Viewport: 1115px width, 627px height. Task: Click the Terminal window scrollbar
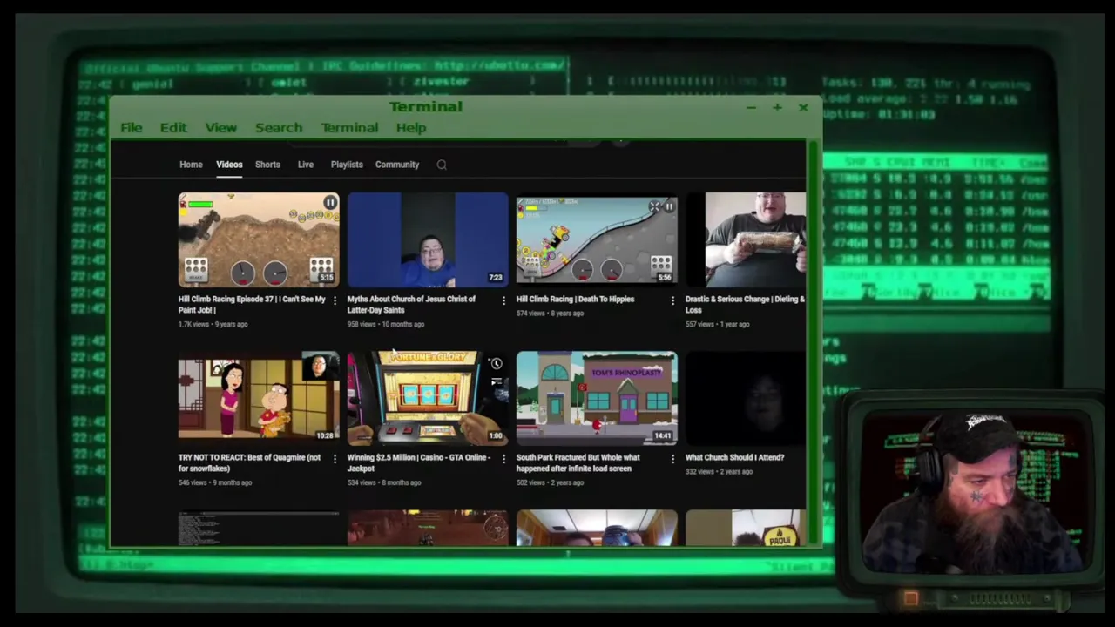[814, 341]
